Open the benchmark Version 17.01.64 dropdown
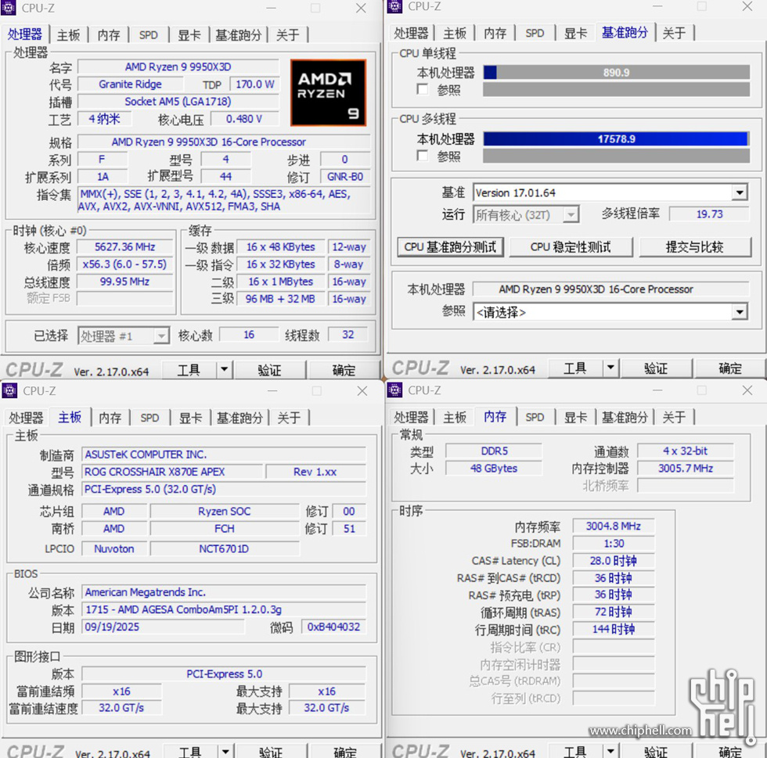Screen dimensions: 767x758 pos(740,192)
